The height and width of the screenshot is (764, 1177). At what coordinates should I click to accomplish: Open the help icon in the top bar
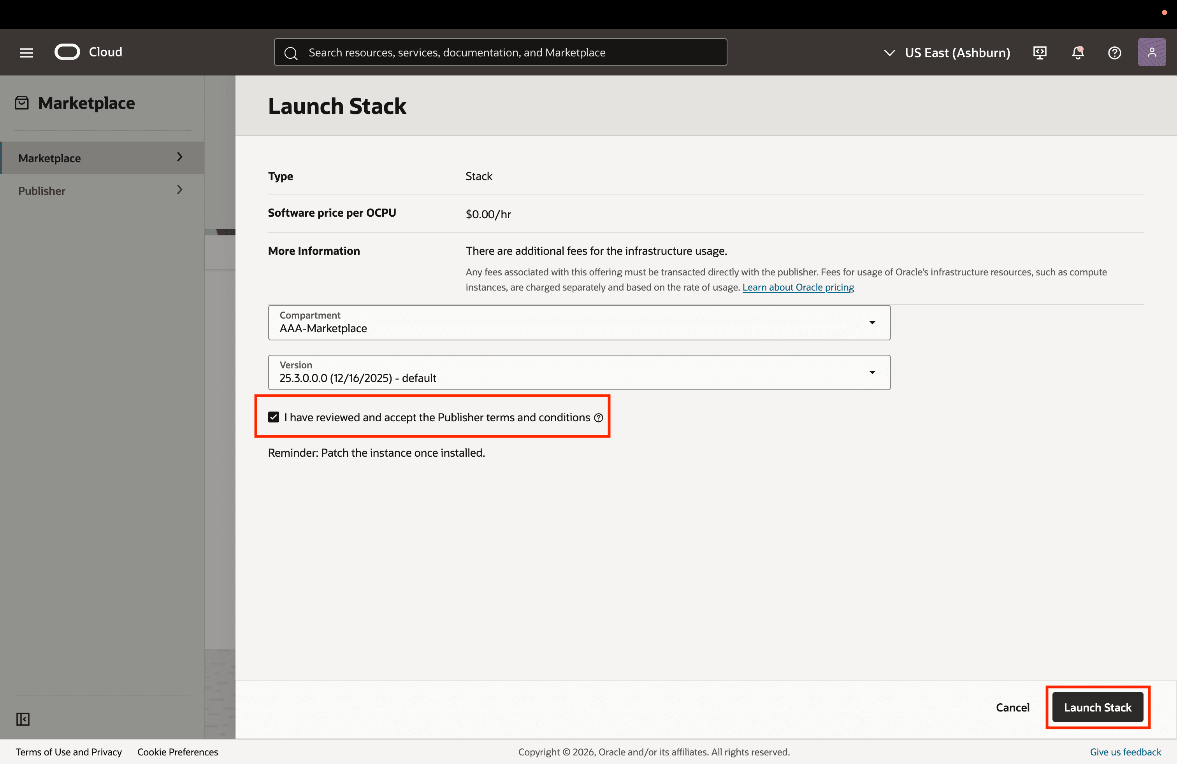(1114, 53)
